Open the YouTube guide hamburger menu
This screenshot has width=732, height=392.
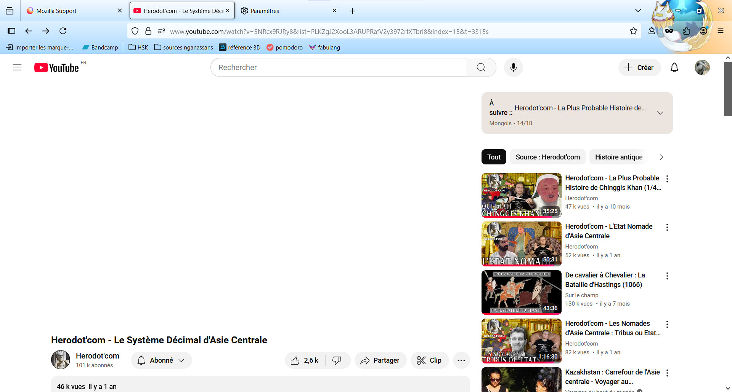[x=17, y=67]
